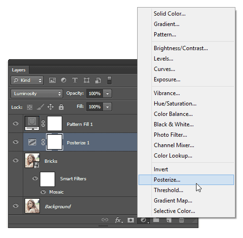Image resolution: width=243 pixels, height=238 pixels.
Task: Select the Layers panel tab
Action: click(x=19, y=70)
